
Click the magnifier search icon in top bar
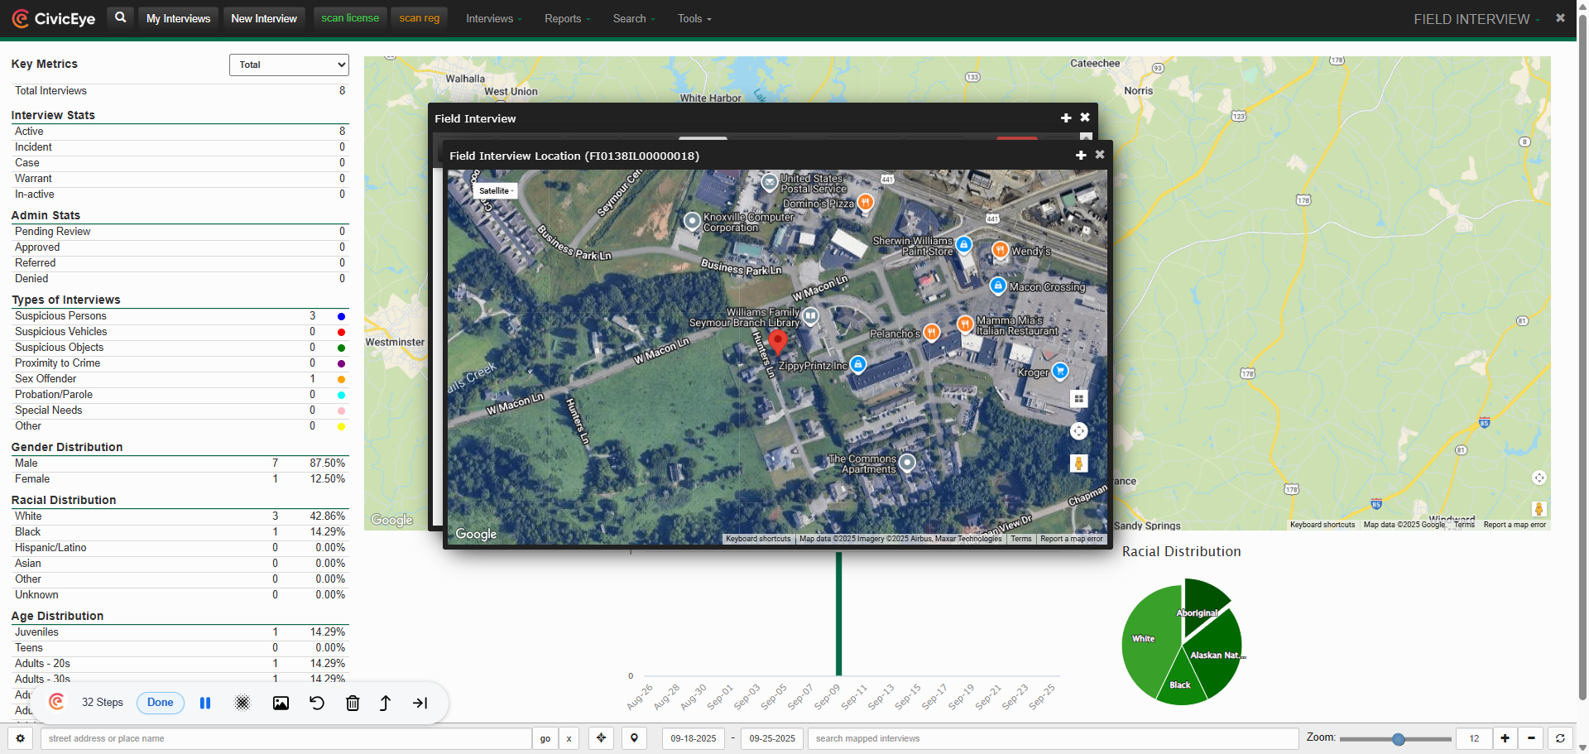coord(121,17)
